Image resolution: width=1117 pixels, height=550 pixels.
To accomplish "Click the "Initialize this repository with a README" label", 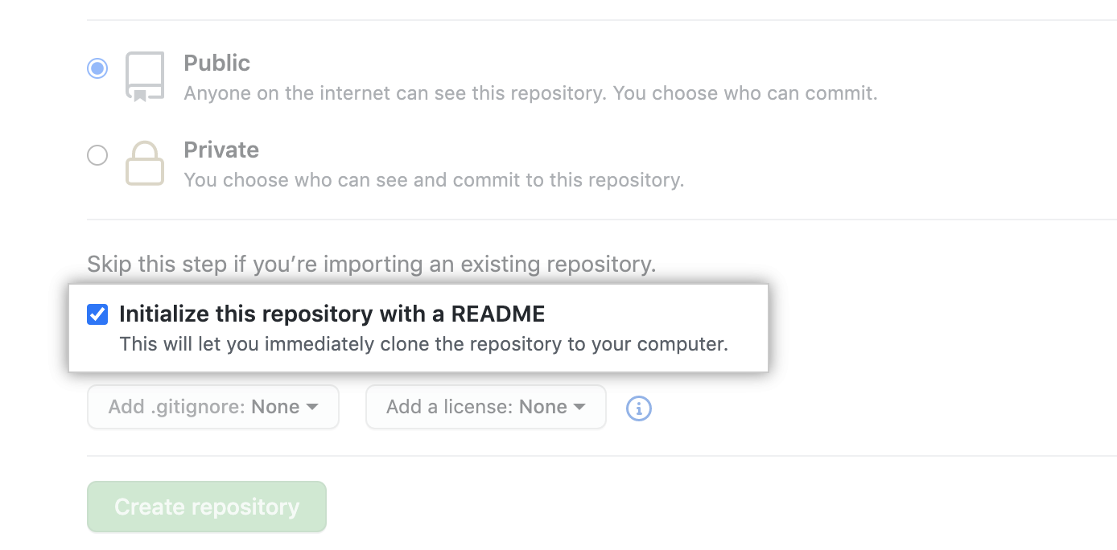I will (332, 314).
